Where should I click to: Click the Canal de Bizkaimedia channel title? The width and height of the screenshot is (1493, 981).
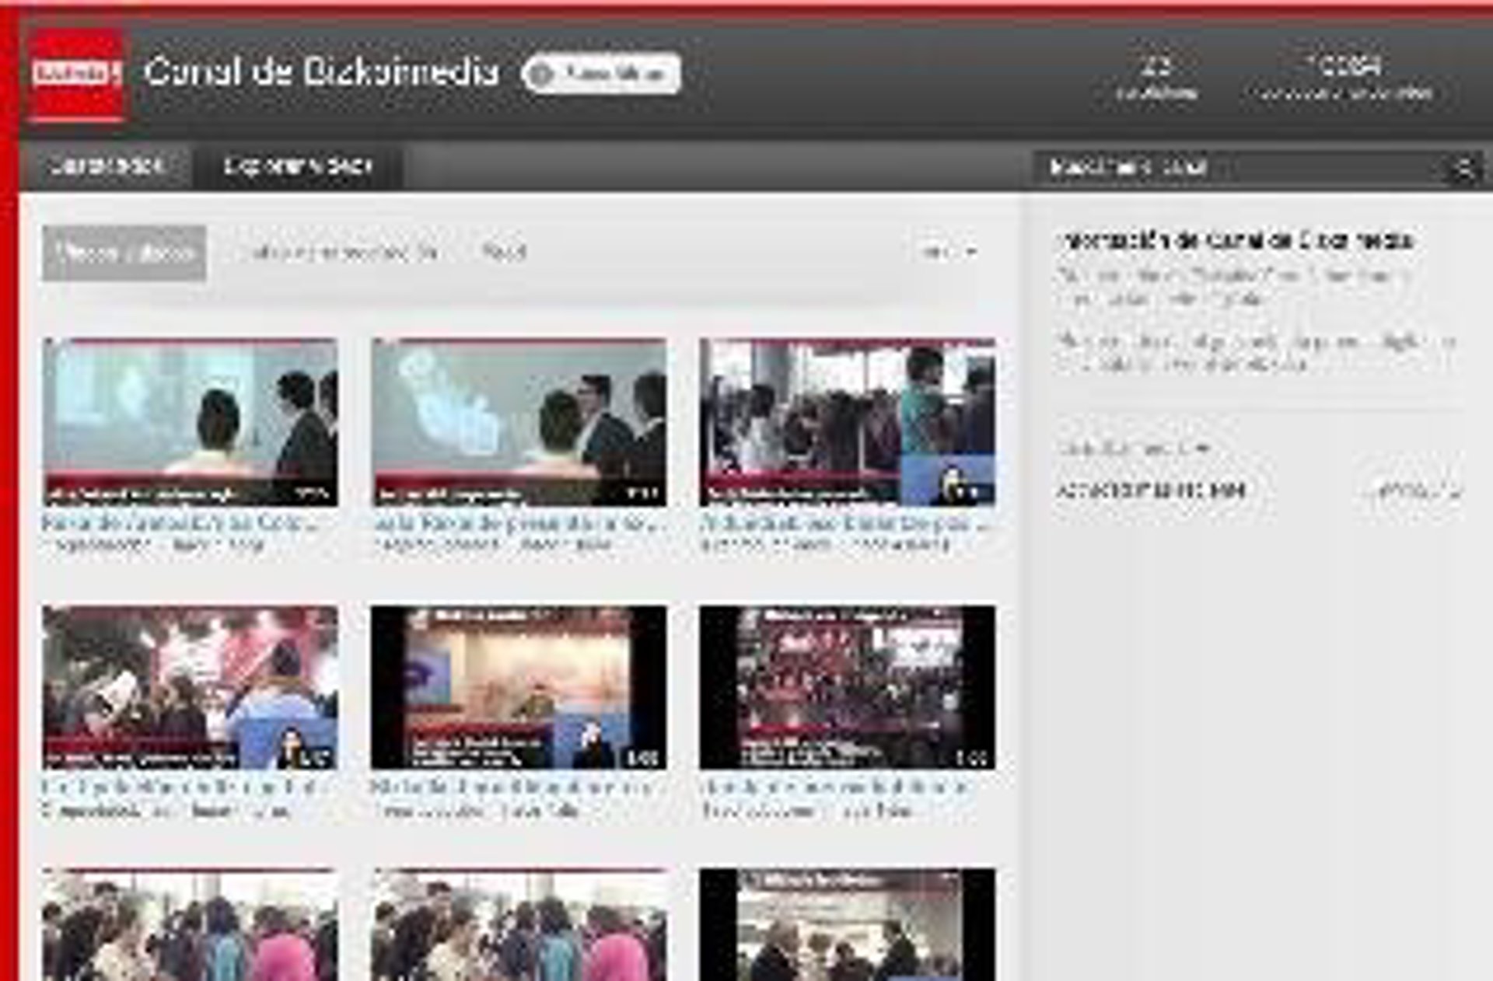click(x=320, y=72)
